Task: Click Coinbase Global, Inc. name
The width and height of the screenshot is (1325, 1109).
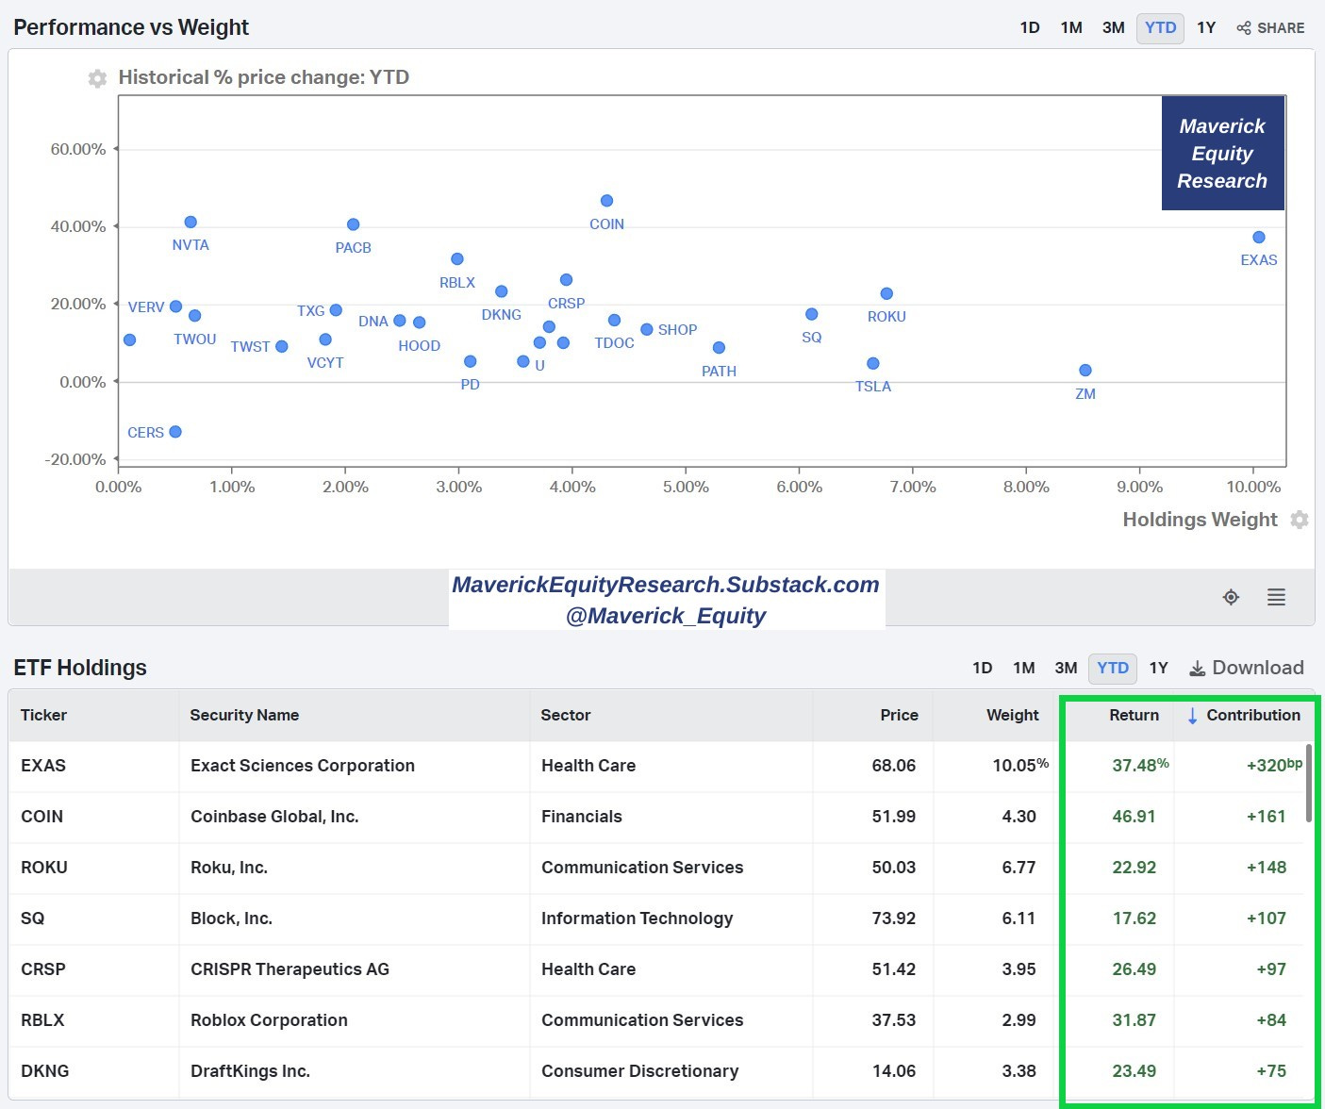Action: (x=274, y=817)
